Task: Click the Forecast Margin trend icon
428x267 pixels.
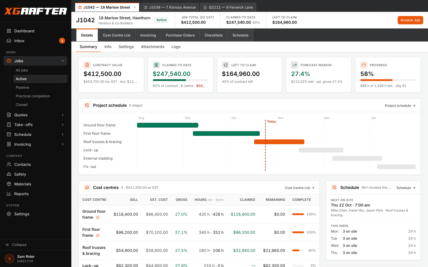Action: (x=295, y=65)
